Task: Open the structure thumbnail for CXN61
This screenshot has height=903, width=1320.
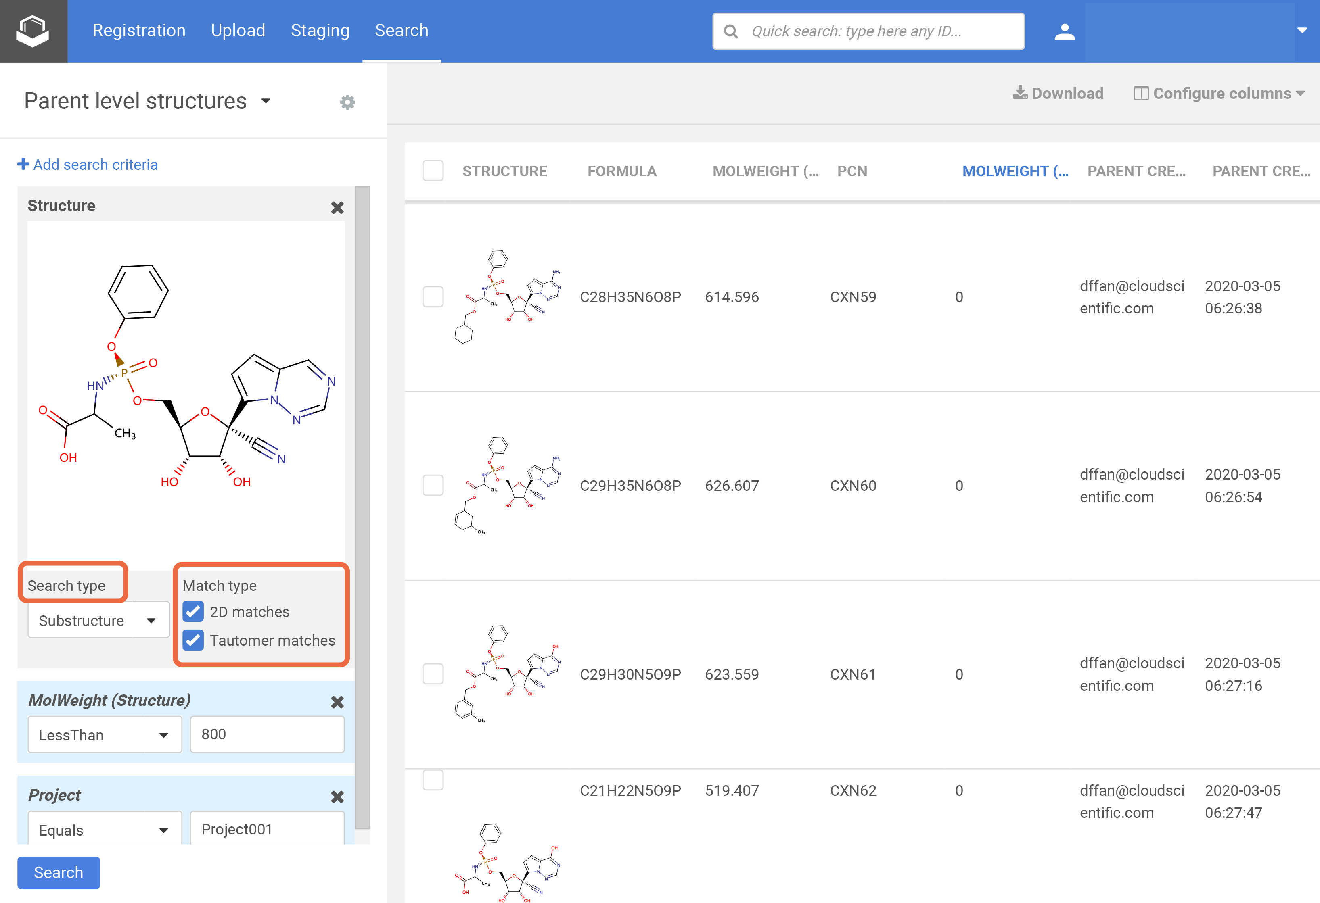Action: coord(507,674)
